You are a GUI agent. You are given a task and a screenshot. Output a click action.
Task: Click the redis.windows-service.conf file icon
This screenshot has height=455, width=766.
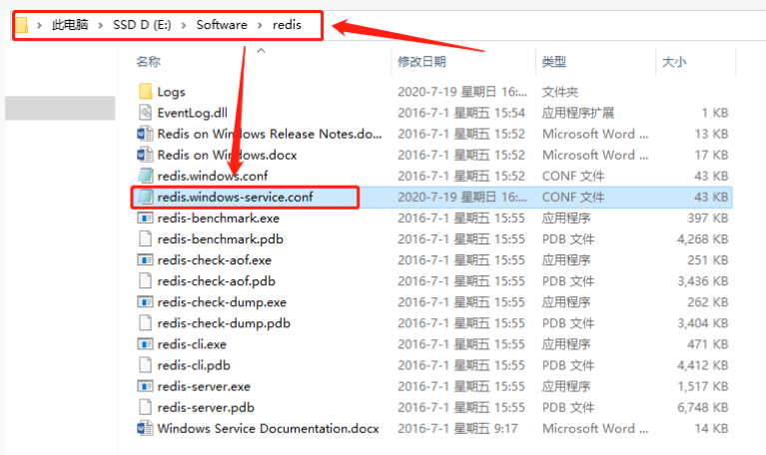[x=145, y=197]
